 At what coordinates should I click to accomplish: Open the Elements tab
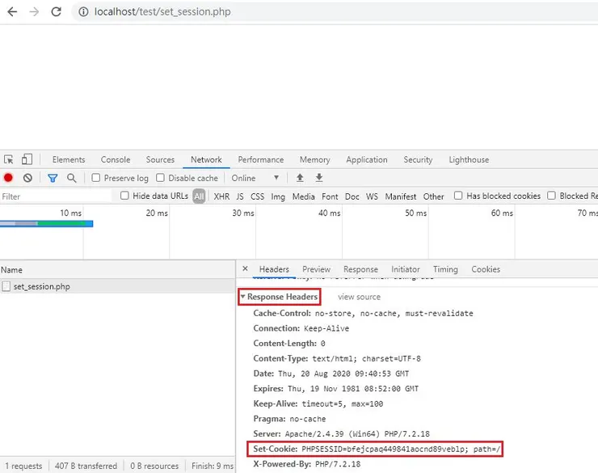point(69,159)
